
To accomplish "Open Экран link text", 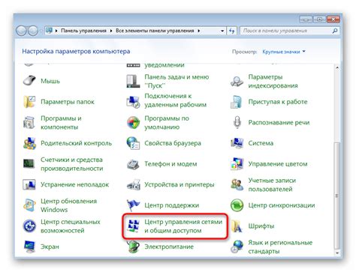I will [50, 247].
